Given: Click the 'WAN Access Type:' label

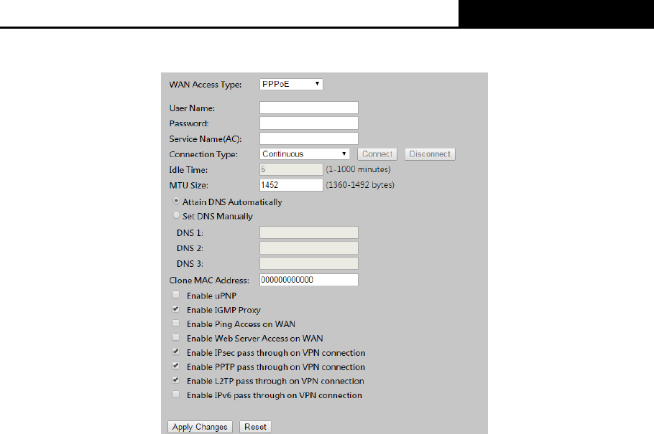Looking at the screenshot, I should pyautogui.click(x=206, y=85).
